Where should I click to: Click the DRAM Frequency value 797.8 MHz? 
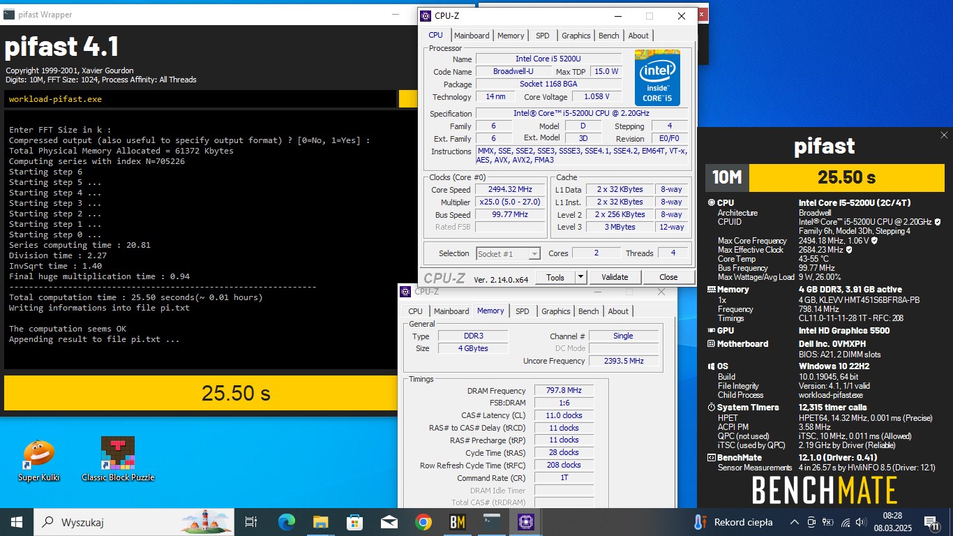[x=564, y=391]
